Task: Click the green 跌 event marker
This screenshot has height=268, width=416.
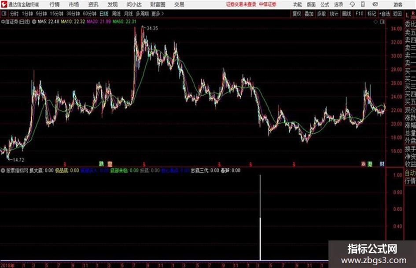Action: pyautogui.click(x=102, y=164)
